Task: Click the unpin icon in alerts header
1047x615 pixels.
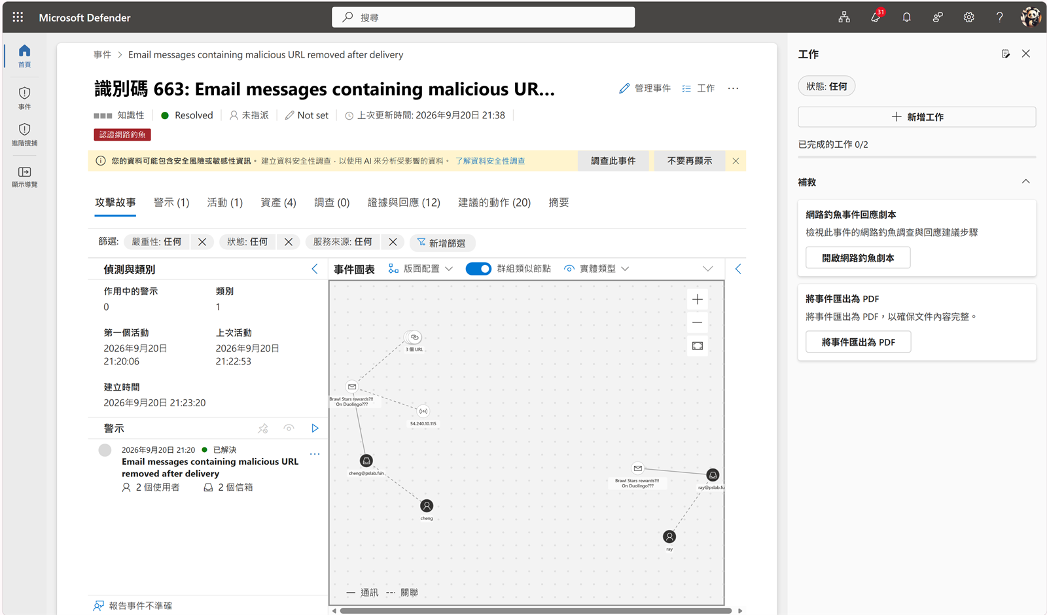Action: coord(263,429)
